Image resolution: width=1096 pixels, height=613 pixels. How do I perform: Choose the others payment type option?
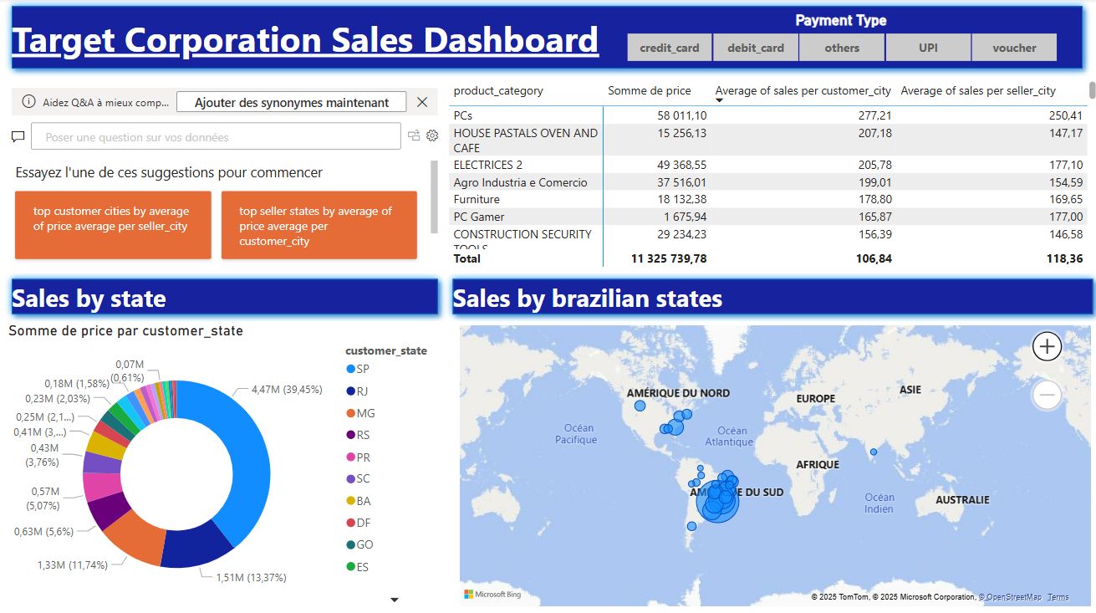(842, 48)
